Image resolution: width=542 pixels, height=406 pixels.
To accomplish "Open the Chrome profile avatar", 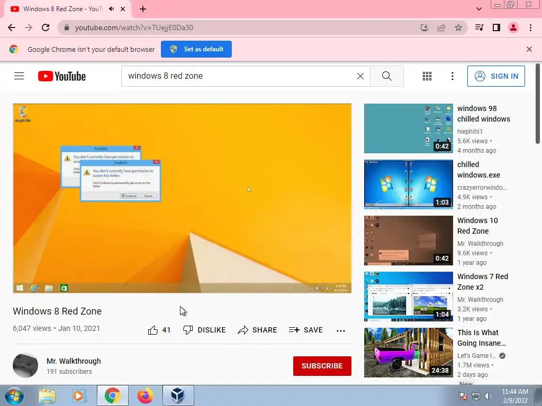I will (x=513, y=27).
